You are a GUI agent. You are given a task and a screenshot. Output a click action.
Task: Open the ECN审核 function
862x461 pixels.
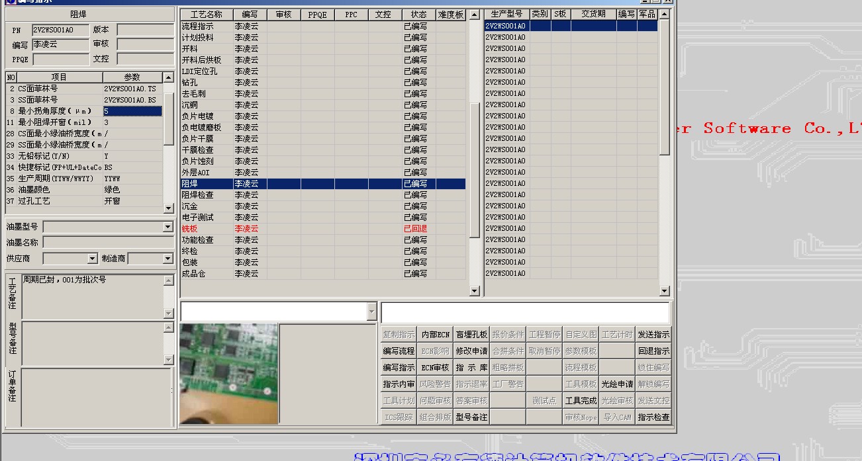[x=435, y=368]
